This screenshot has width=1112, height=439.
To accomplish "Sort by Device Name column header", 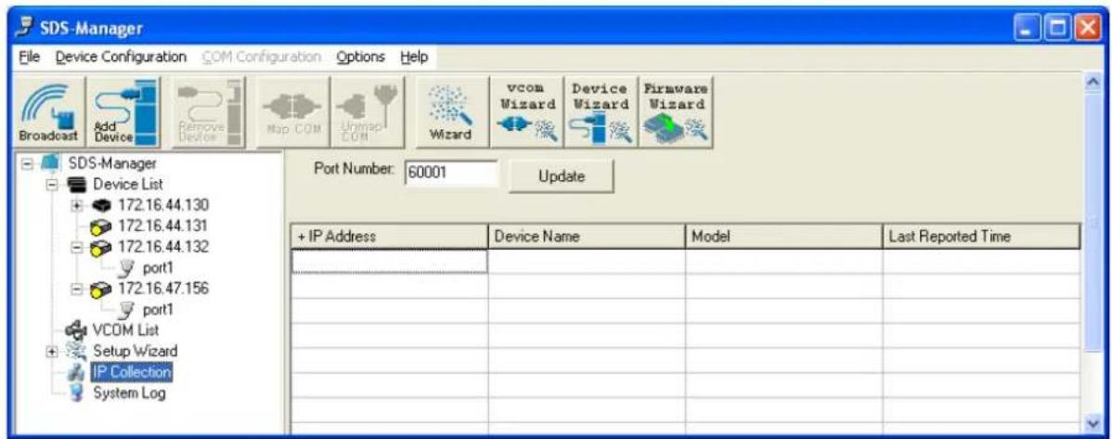I will tap(587, 237).
